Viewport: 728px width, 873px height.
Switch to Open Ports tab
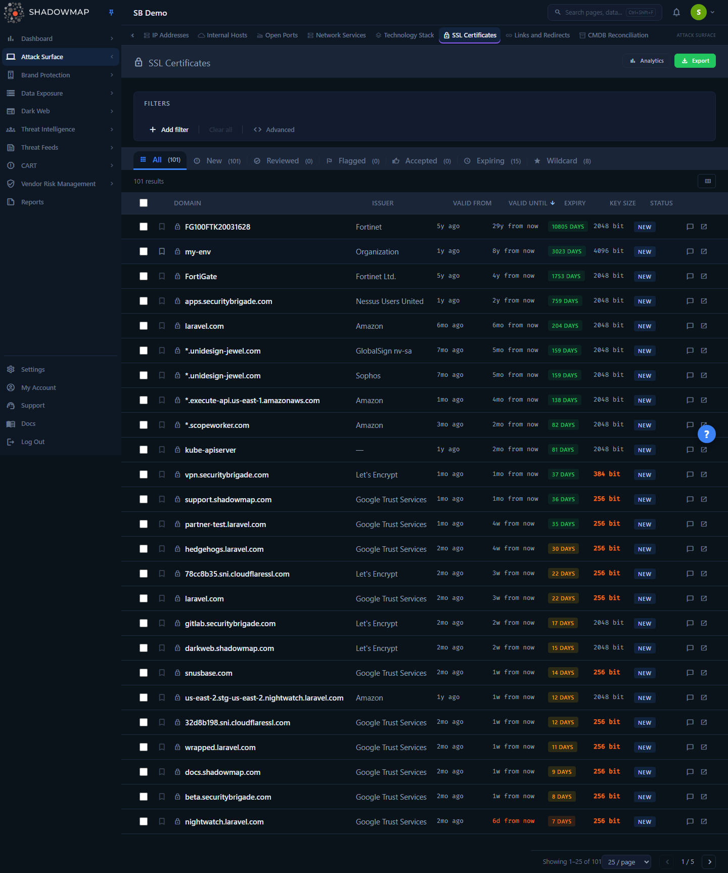tap(277, 35)
